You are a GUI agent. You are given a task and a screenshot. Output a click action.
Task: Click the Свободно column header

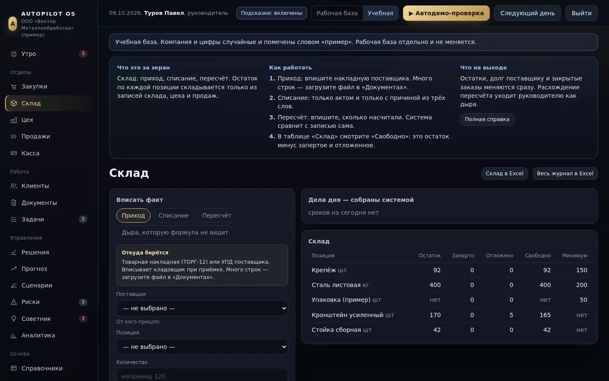[x=538, y=256]
